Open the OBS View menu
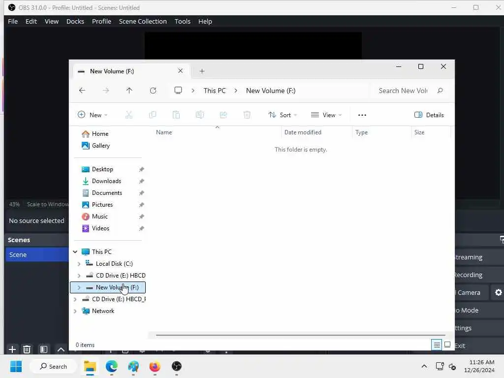Screen dimensions: 504x378 pyautogui.click(x=51, y=21)
